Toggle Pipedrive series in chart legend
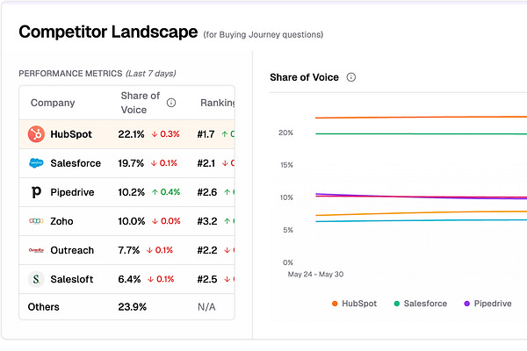 click(487, 304)
